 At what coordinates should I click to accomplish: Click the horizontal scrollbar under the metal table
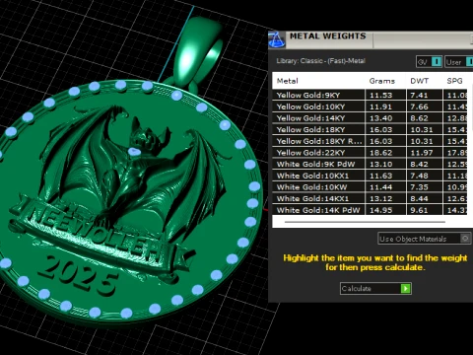coord(365,222)
